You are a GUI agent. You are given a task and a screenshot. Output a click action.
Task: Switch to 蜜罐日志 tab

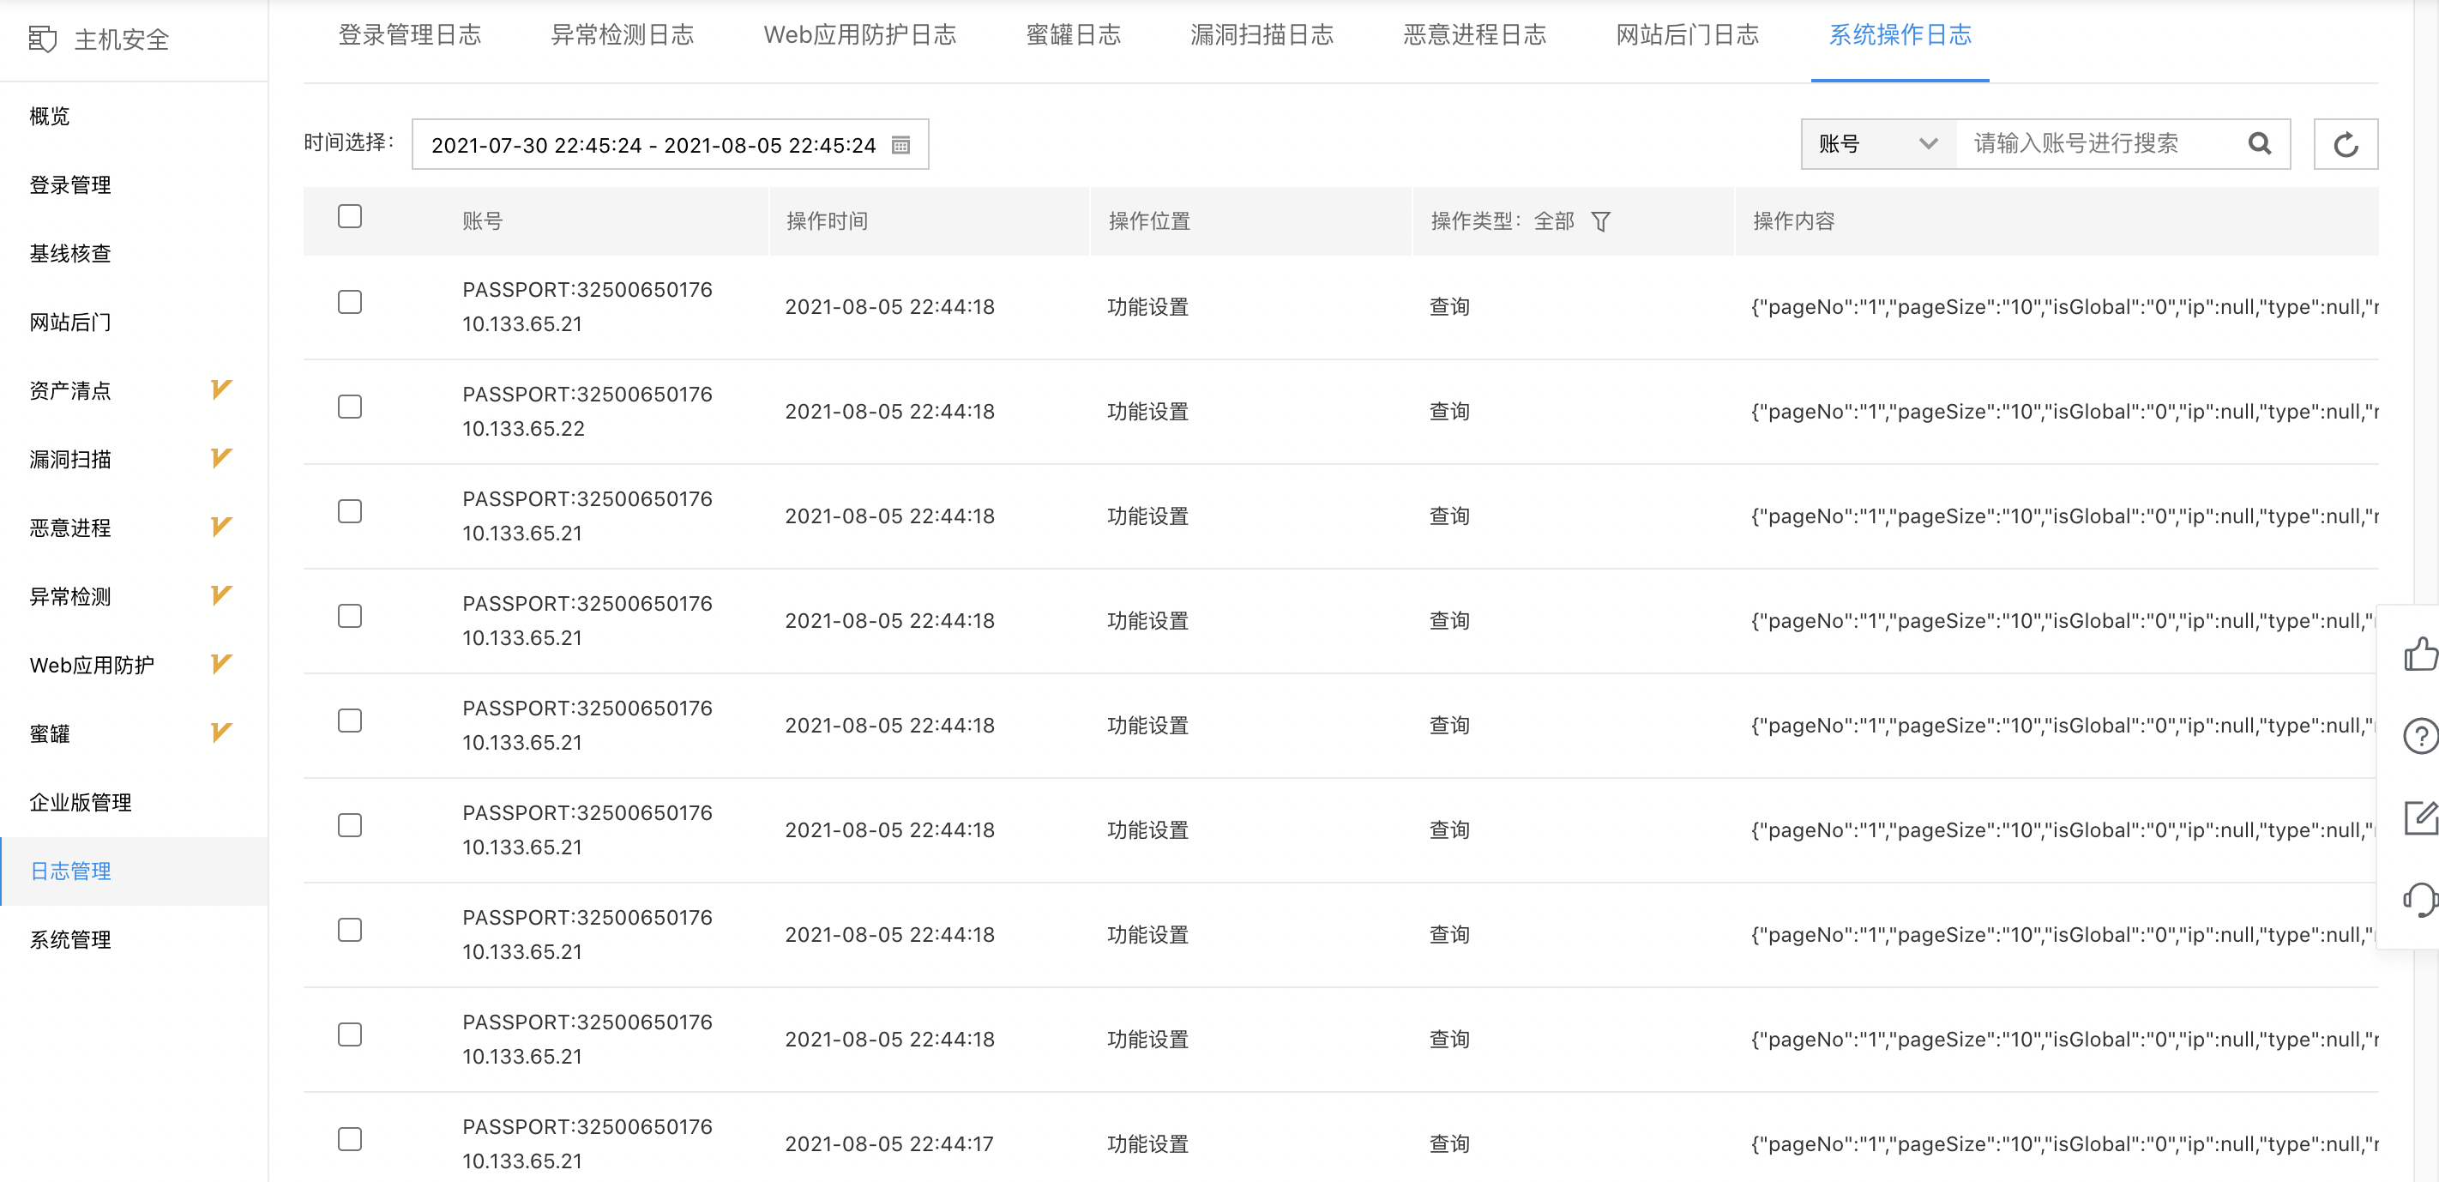tap(1074, 35)
